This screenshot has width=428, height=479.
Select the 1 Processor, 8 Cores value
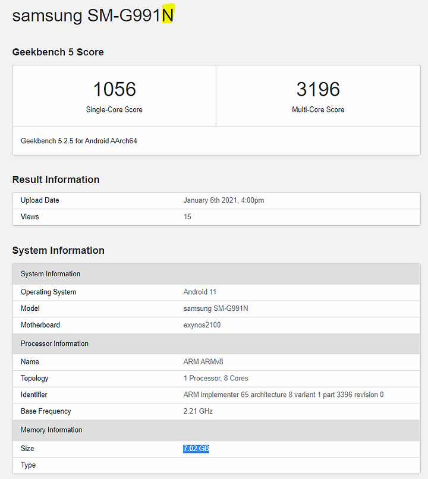pos(216,378)
